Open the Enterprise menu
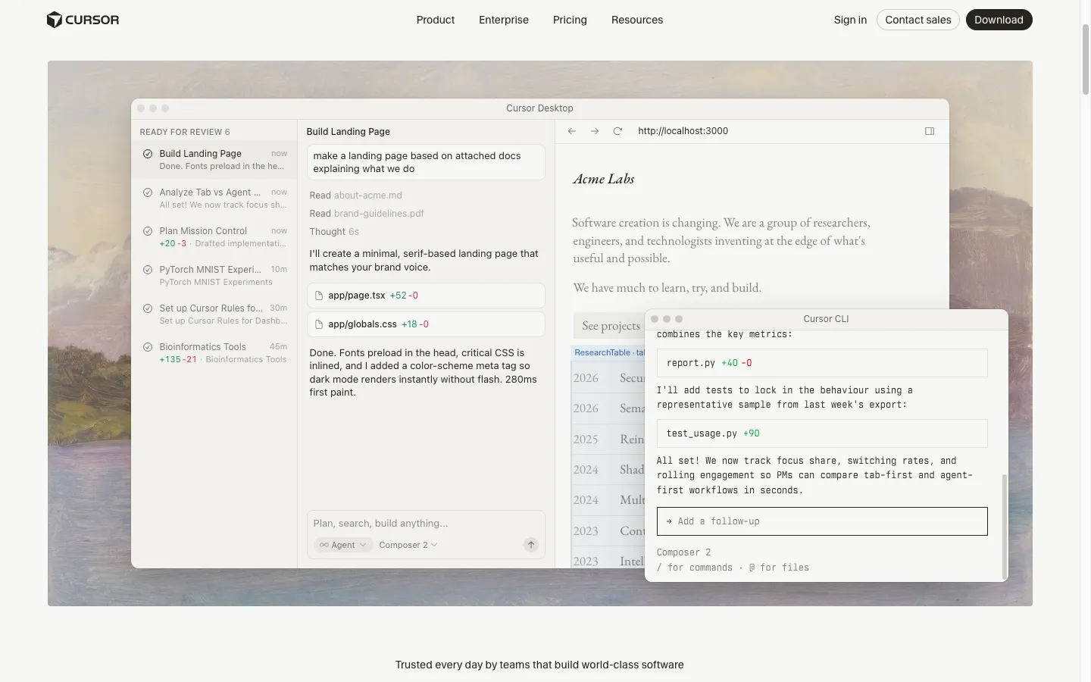Viewport: 1091px width, 682px height. [504, 20]
